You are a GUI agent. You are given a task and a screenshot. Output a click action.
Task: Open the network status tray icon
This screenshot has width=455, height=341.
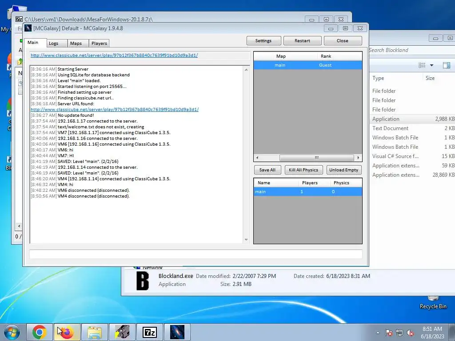399,333
